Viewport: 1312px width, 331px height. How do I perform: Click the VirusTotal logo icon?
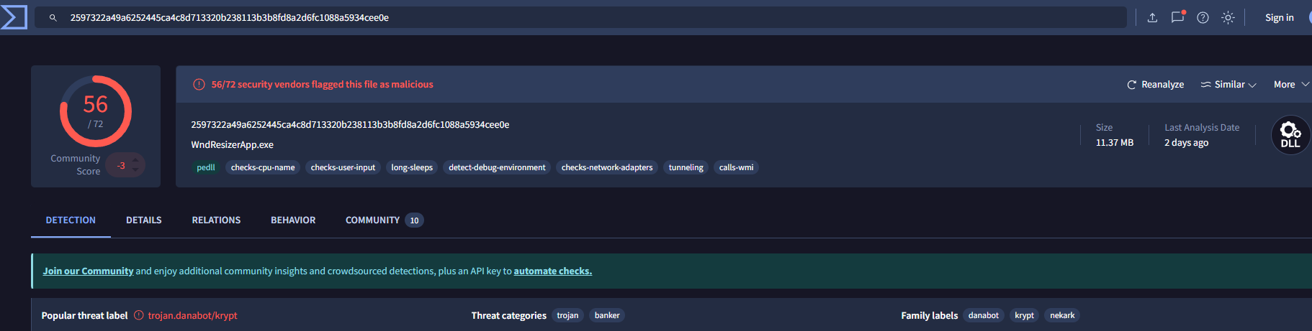pyautogui.click(x=14, y=17)
